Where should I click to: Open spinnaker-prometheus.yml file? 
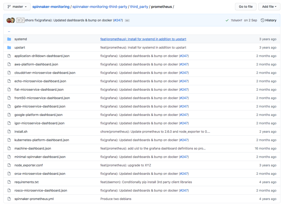tap(34, 199)
